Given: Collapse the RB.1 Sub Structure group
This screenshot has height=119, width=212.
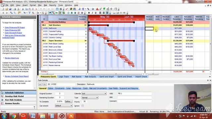Looking at the screenshot, I should tap(40, 25).
